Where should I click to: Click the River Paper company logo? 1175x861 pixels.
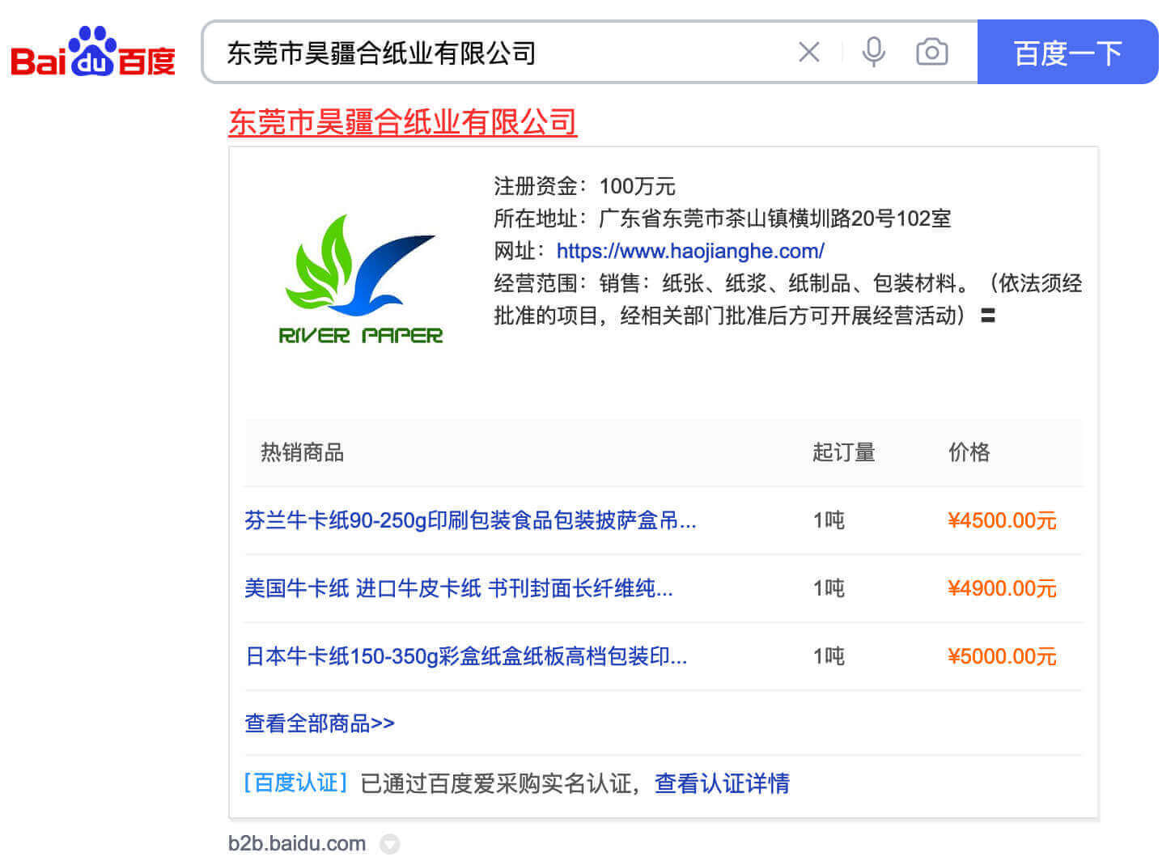click(361, 280)
